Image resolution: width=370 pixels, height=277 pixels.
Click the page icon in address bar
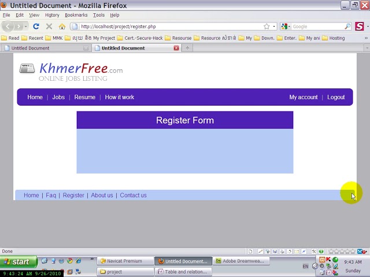[75, 27]
